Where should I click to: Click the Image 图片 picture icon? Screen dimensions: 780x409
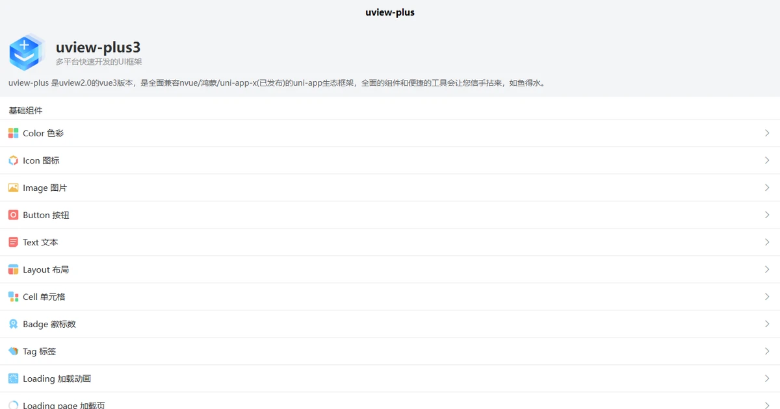pos(13,188)
